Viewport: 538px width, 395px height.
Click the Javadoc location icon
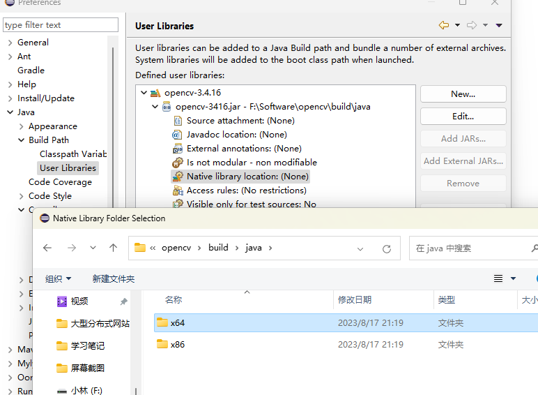[177, 135]
